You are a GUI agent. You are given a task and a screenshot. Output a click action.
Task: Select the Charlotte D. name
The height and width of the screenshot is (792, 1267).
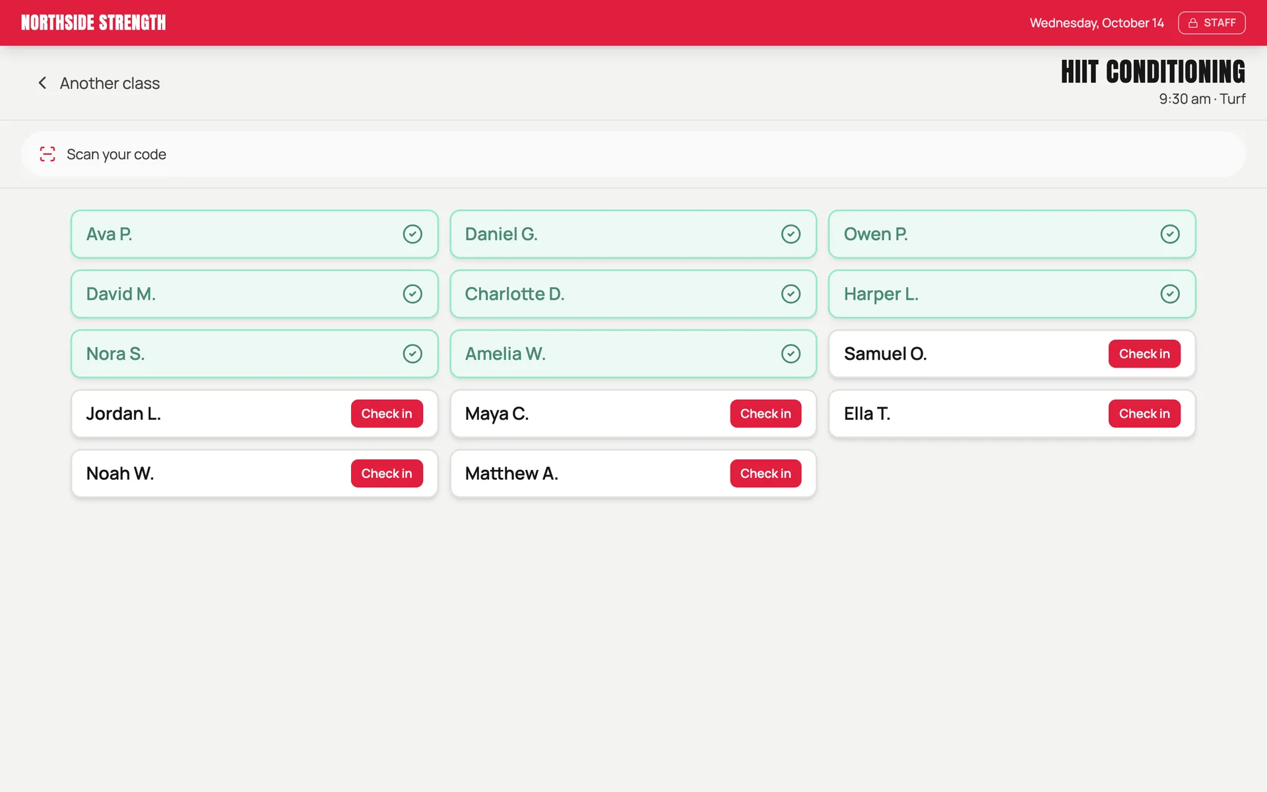pyautogui.click(x=515, y=294)
